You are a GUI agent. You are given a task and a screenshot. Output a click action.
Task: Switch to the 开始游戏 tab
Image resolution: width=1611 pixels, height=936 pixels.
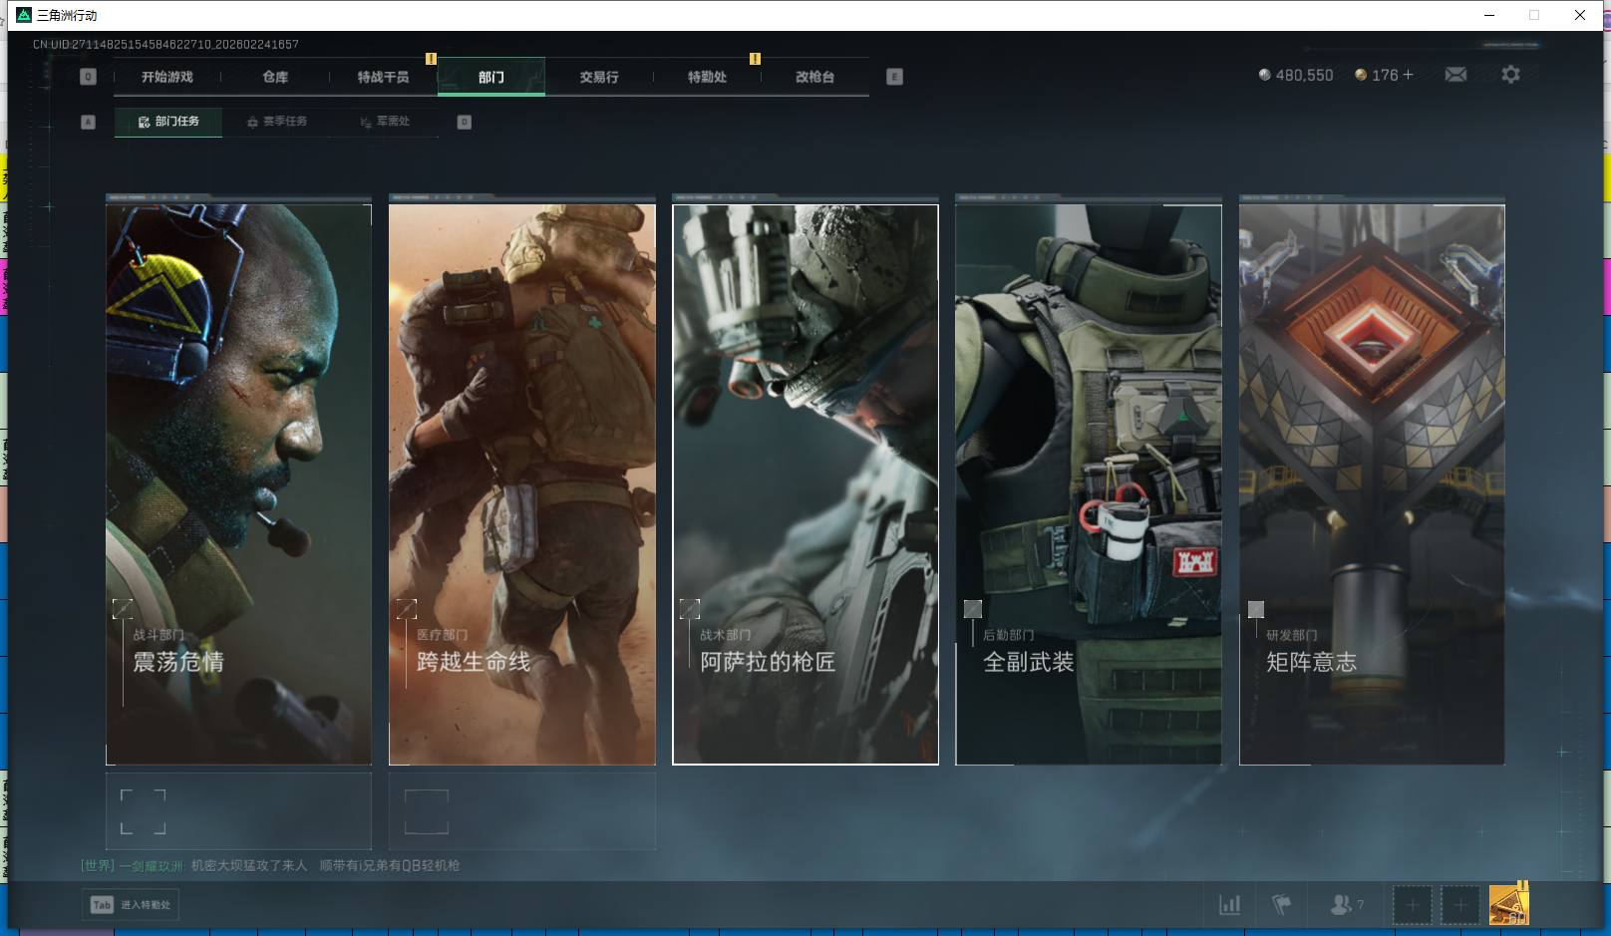pyautogui.click(x=166, y=77)
